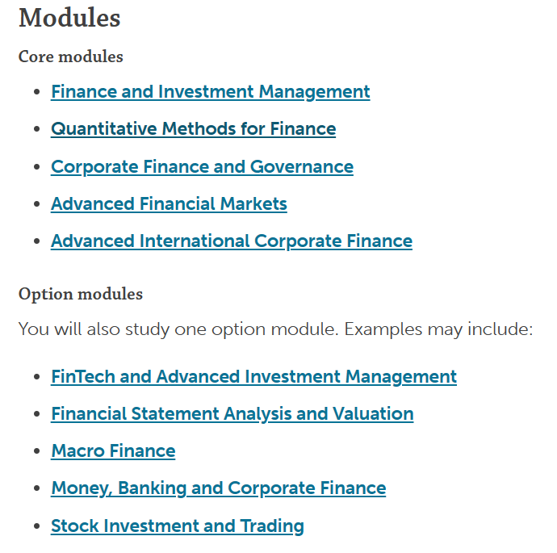Select FinTech and Advanced Investment Management link
The image size is (557, 553).
tap(253, 377)
